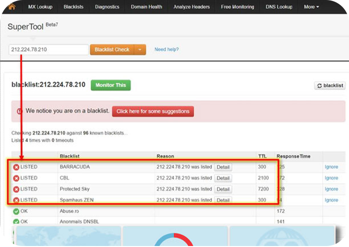The image size is (349, 247).
Task: Click the Protected Sky blacklist name
Action: click(x=74, y=189)
